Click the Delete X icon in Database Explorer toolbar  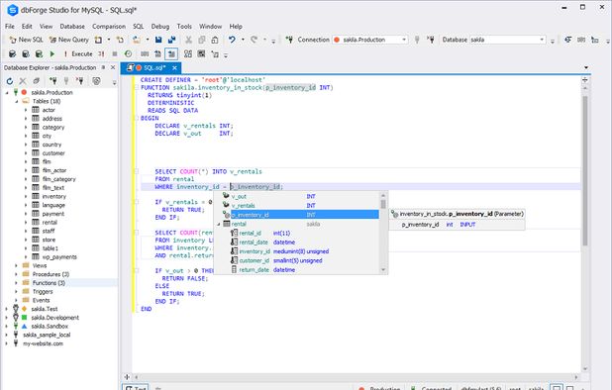(23, 81)
